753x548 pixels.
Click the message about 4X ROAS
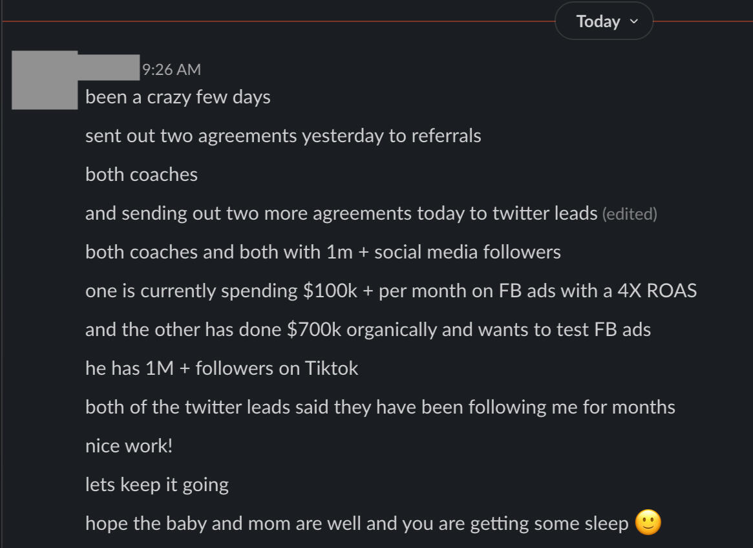[391, 291]
